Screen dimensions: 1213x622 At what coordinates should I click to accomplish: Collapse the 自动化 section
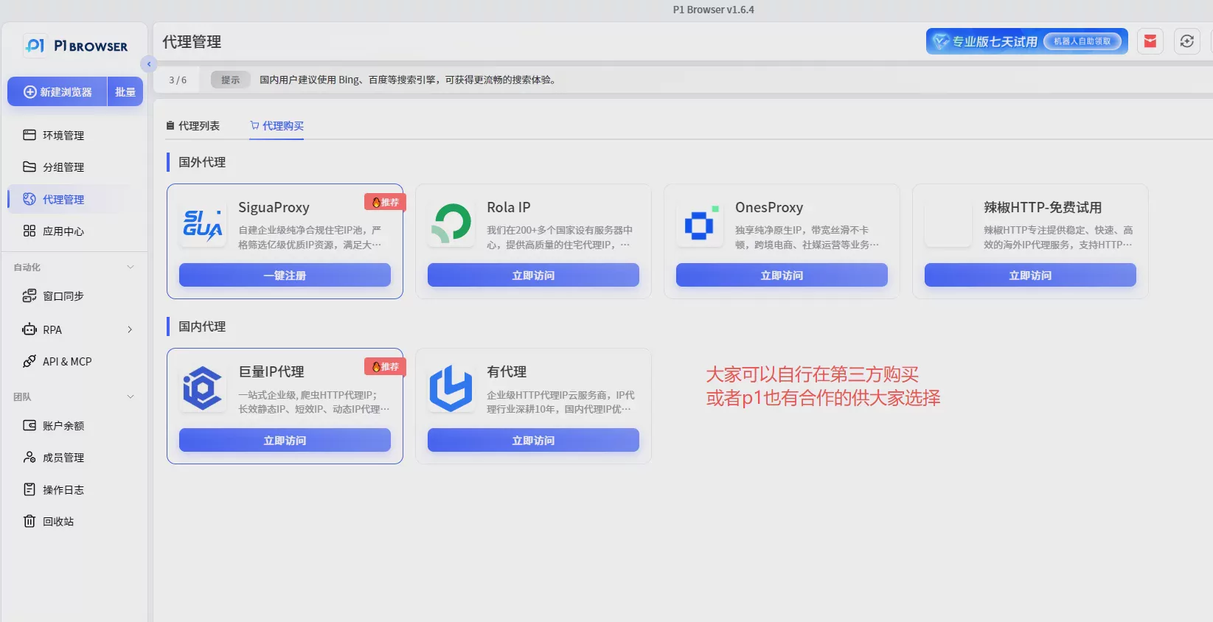131,267
